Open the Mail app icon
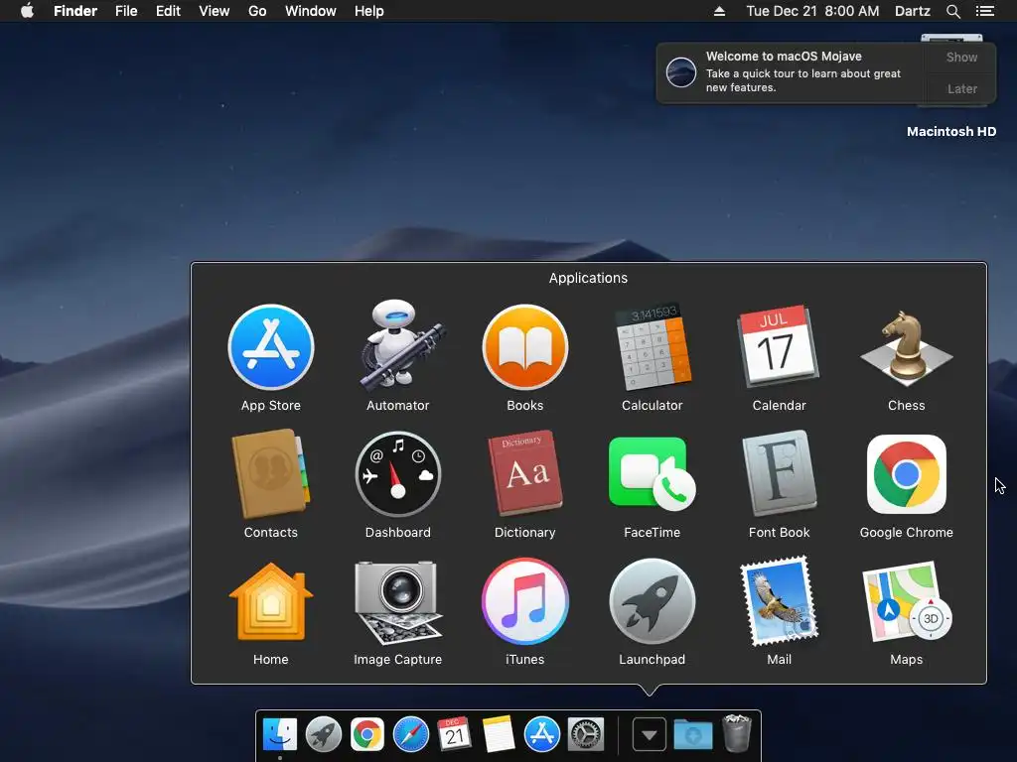1017x762 pixels. point(779,601)
